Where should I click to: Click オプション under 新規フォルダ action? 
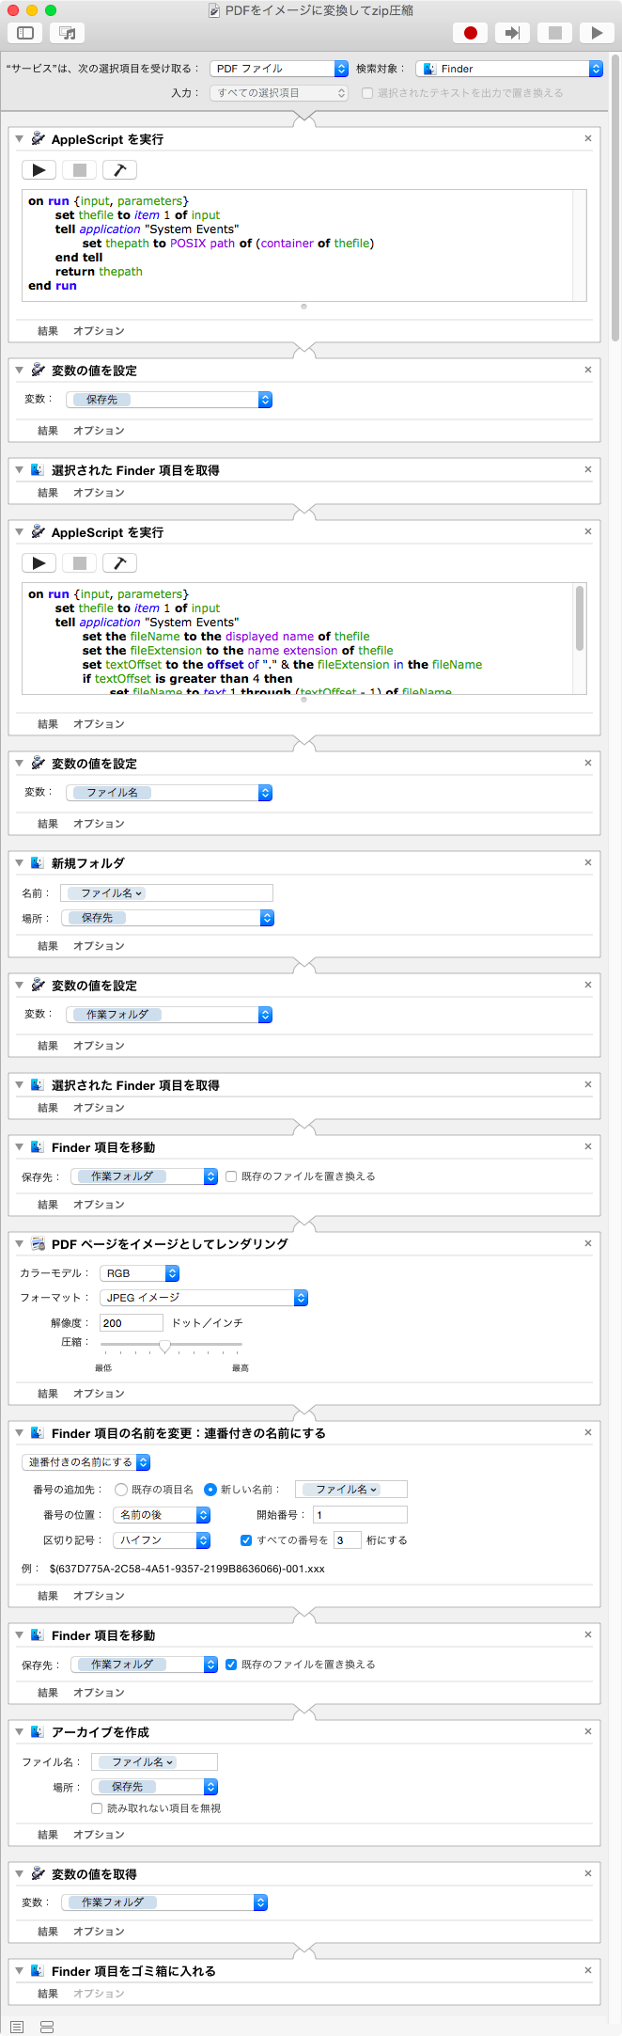pos(99,946)
